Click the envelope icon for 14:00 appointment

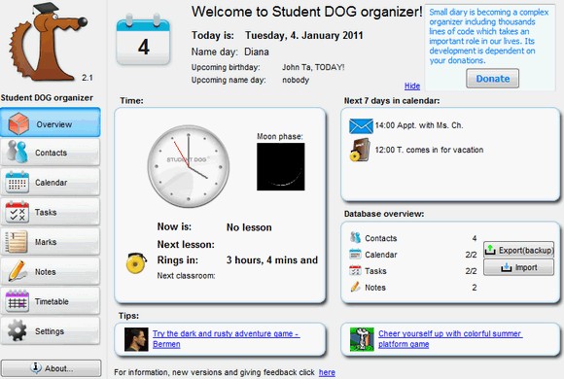pyautogui.click(x=361, y=126)
